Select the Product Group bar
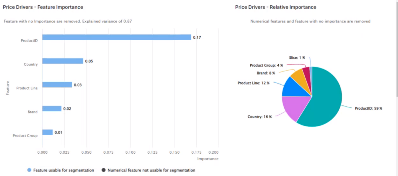This screenshot has width=398, height=176. click(x=47, y=132)
